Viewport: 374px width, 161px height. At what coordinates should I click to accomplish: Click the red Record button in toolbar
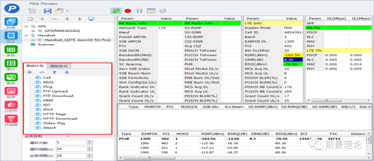click(128, 11)
